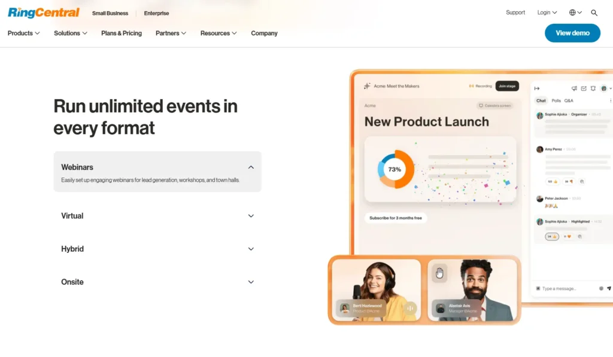Click Peter Jackson's avatar in chat
Screen dimensions: 613x357
click(540, 199)
